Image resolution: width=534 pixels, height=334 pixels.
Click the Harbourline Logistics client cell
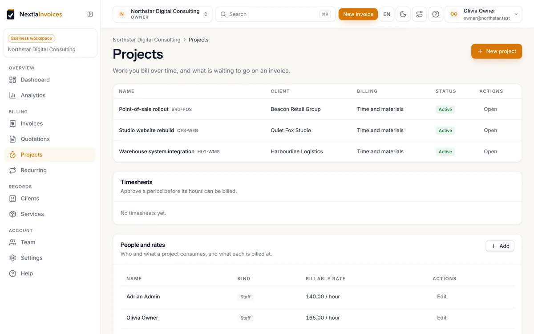tap(297, 151)
